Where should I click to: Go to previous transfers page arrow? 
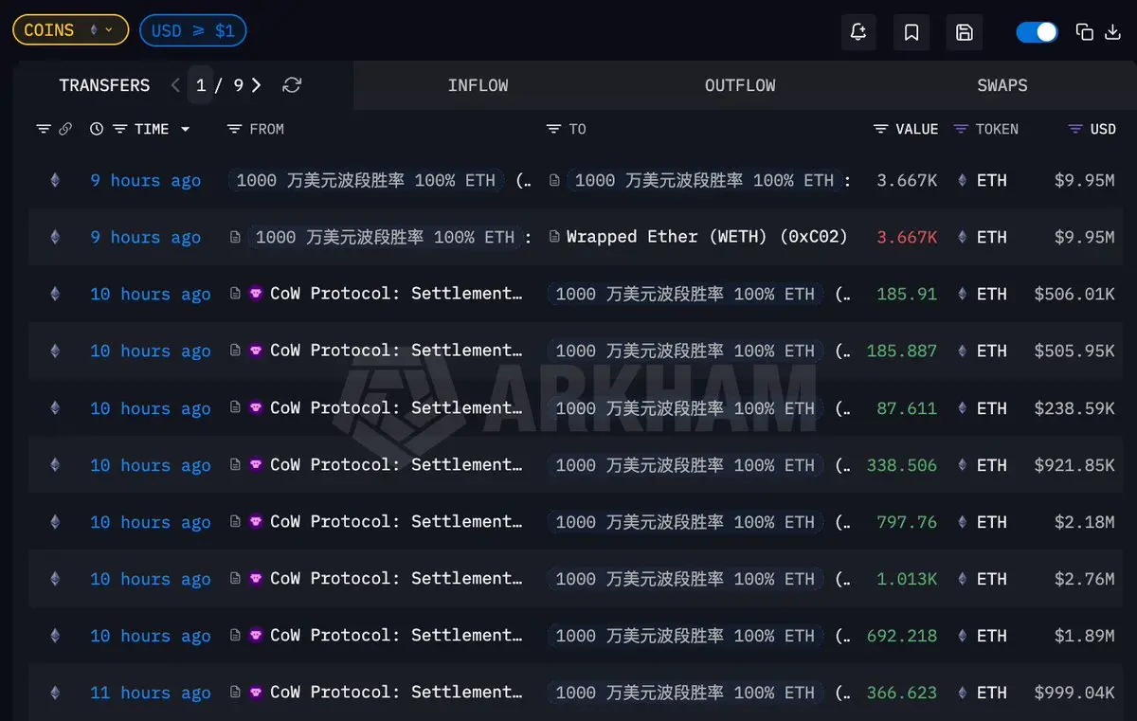tap(175, 85)
